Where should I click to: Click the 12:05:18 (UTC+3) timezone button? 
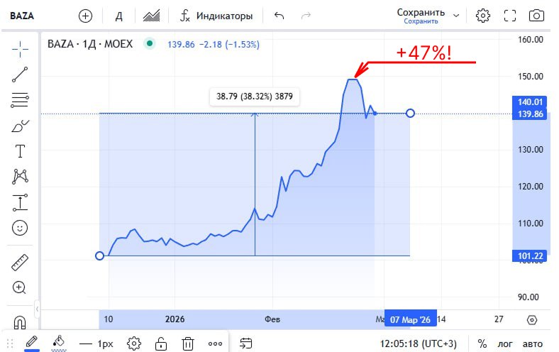419,343
